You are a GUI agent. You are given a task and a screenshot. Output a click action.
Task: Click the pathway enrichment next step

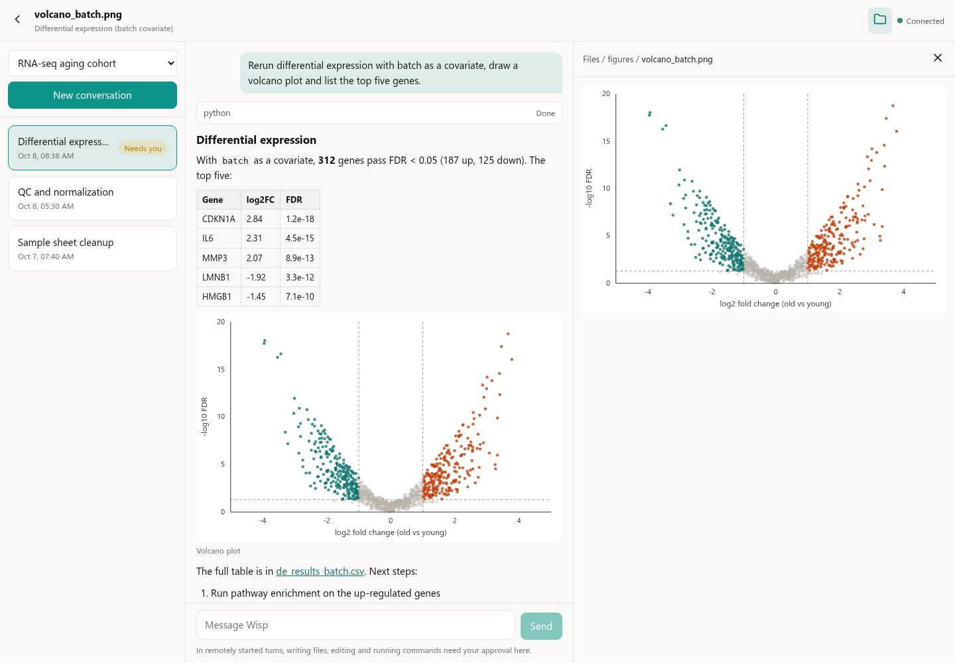point(326,593)
